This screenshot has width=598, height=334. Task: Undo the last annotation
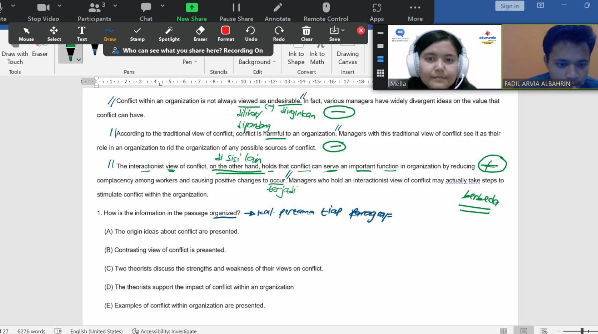point(251,34)
